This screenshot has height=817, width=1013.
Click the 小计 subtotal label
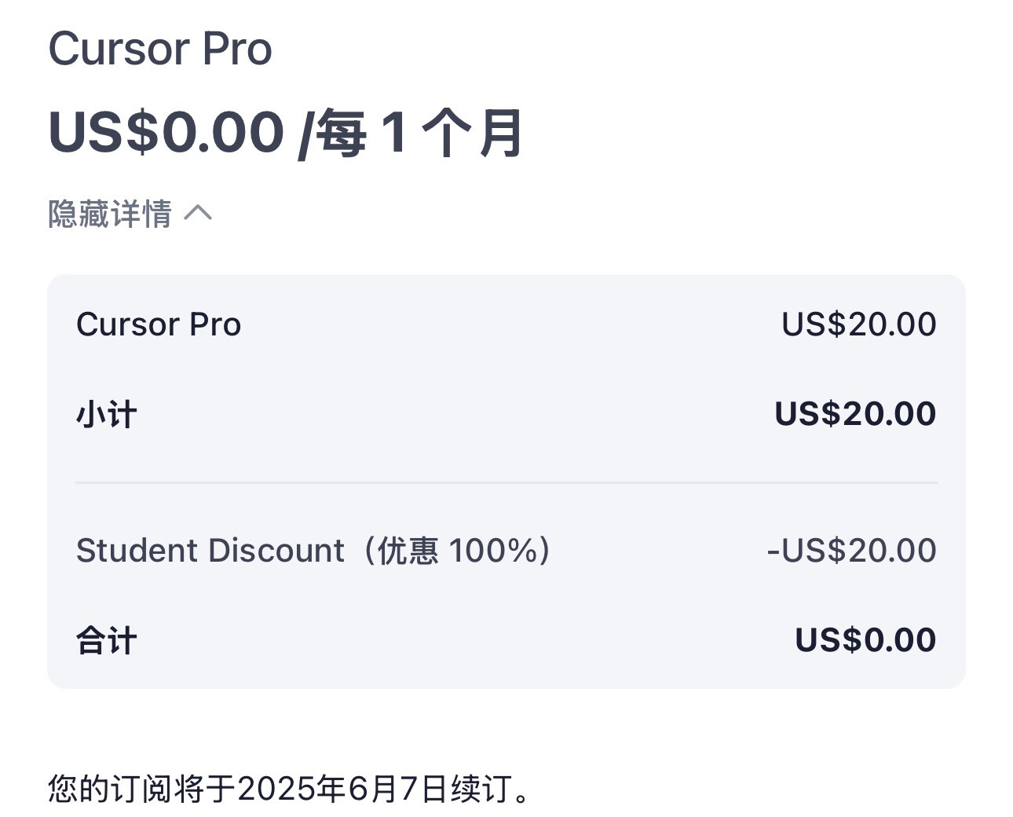(107, 414)
